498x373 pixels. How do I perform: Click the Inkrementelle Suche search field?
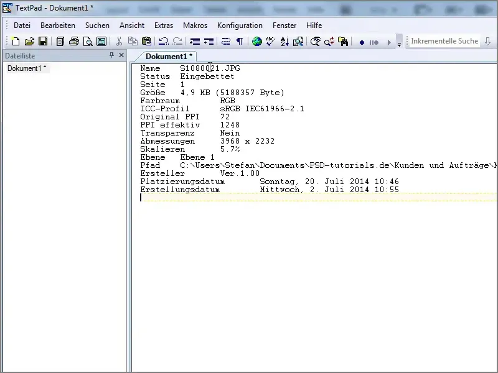(x=444, y=41)
